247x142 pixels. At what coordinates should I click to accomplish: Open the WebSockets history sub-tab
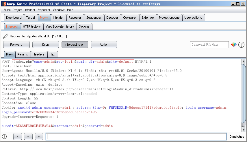pyautogui.click(x=60, y=26)
